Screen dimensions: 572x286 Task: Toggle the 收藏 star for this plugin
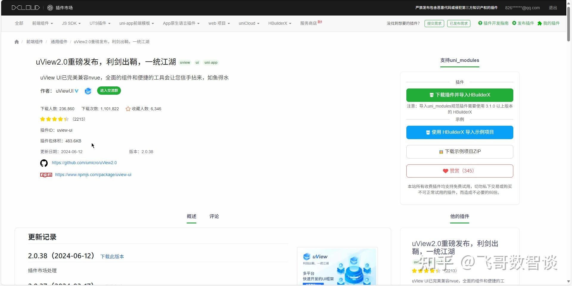click(128, 108)
